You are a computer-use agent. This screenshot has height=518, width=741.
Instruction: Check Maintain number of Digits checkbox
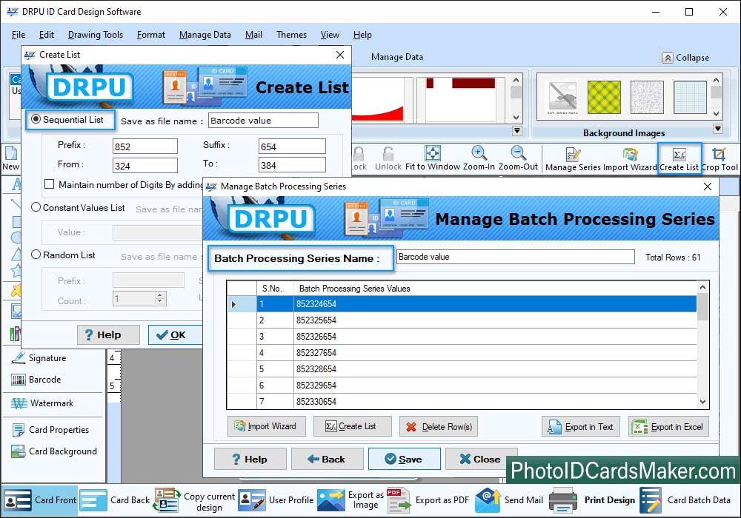pyautogui.click(x=49, y=184)
